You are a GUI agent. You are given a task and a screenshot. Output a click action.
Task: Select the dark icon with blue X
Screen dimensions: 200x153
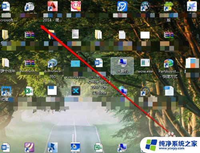tap(76, 91)
